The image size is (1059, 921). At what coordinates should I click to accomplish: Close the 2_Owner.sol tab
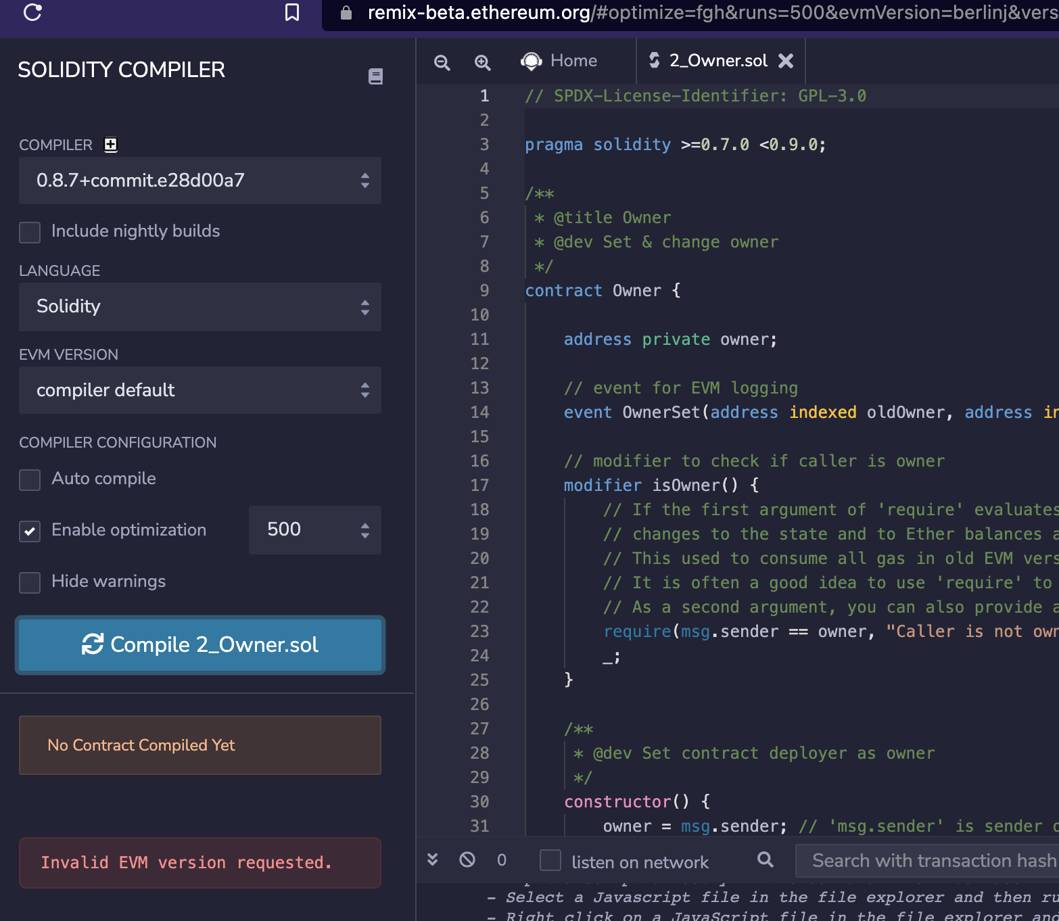coord(786,61)
